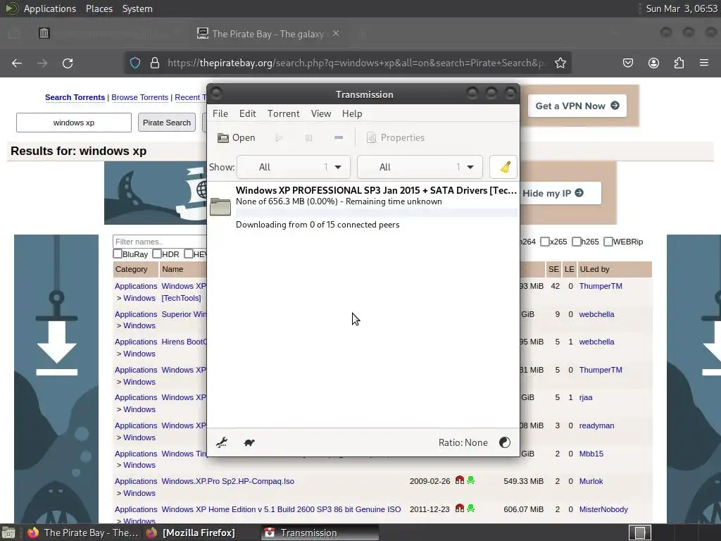Viewport: 721px width, 541px height.
Task: Click the padlock site security icon
Action: tap(155, 63)
